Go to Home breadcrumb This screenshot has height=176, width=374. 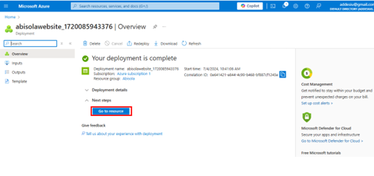point(10,17)
